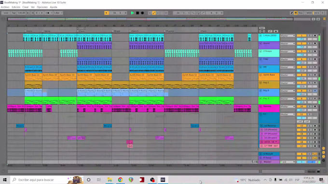Screen dimensions: 328x184
Task: Fold the FX group track
Action: tap(260, 114)
